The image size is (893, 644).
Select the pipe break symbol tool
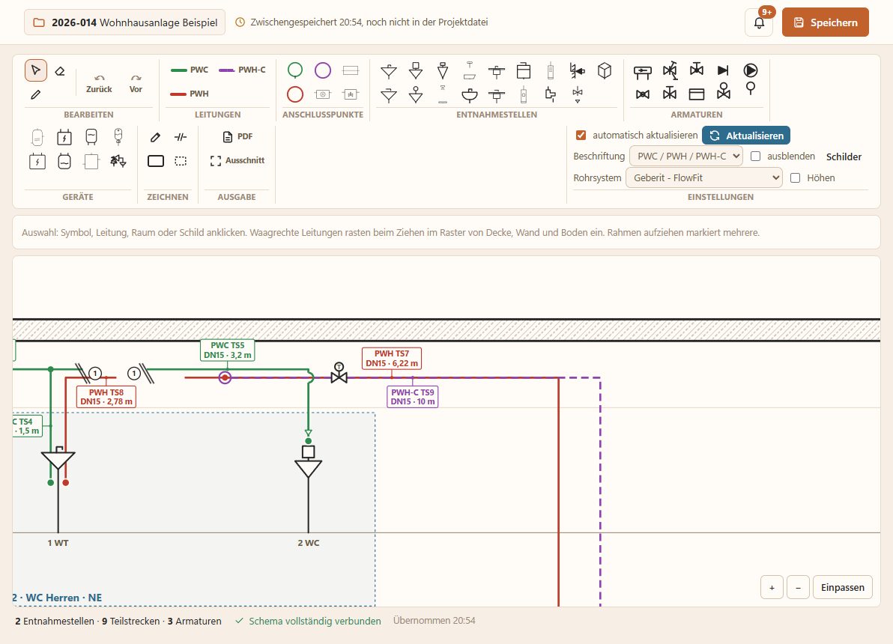(181, 136)
